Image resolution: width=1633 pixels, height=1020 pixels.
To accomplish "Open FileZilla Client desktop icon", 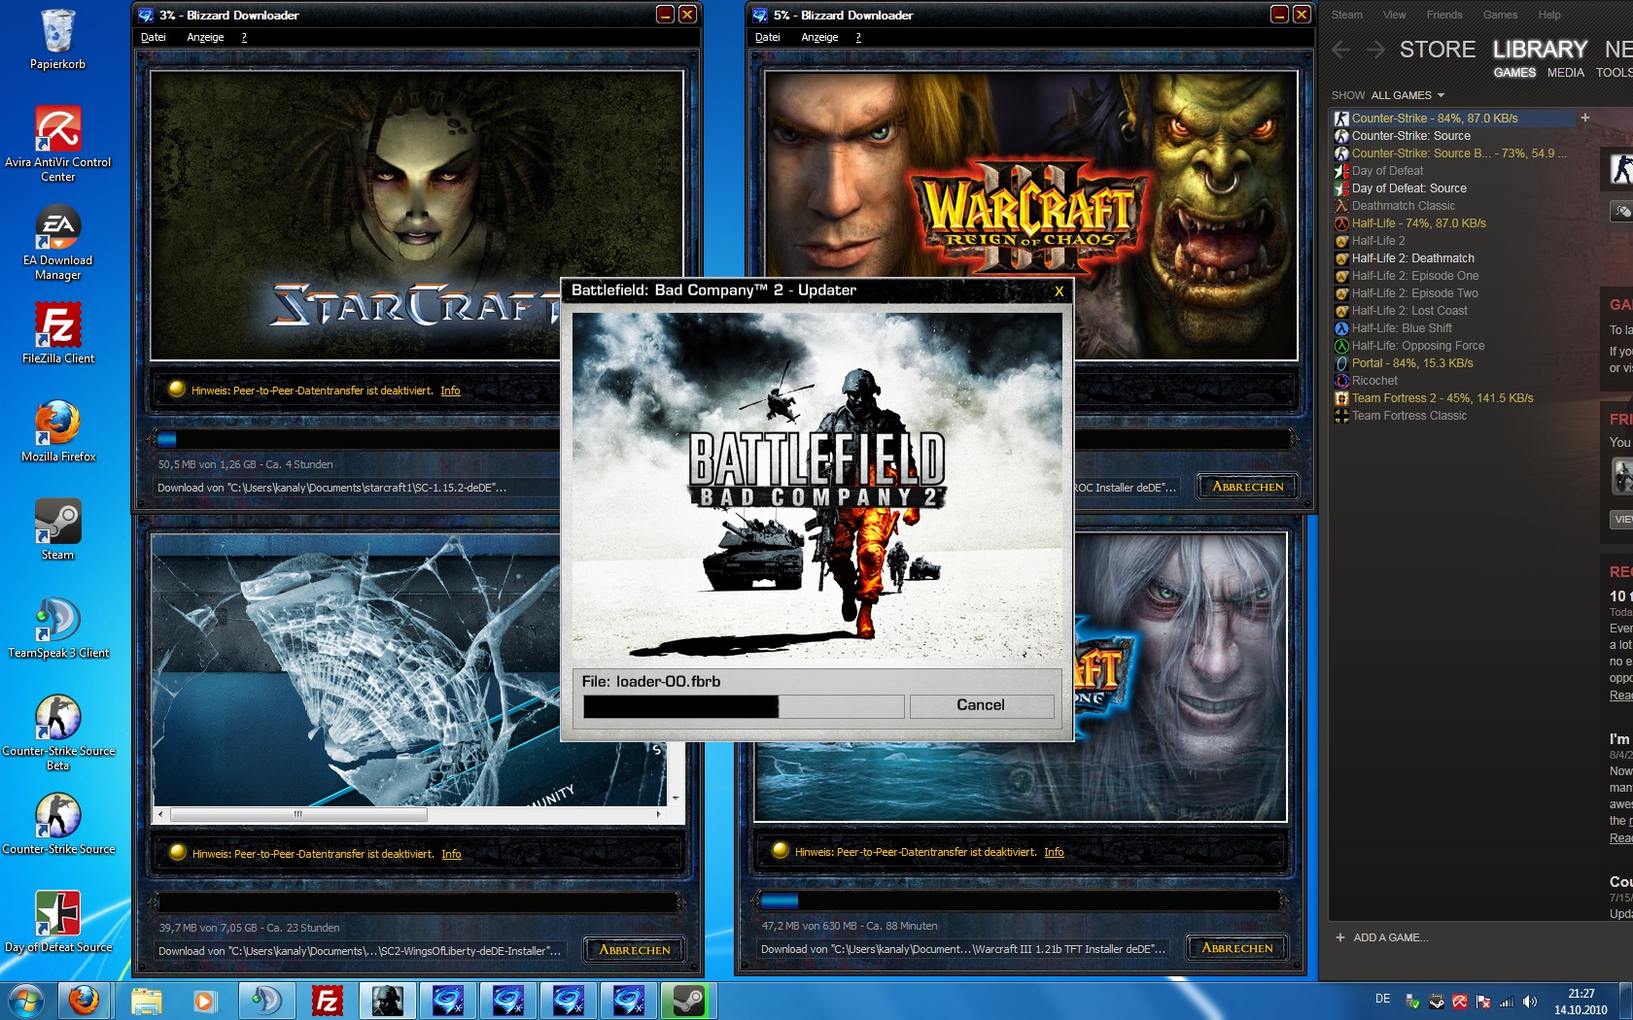I will 58,327.
